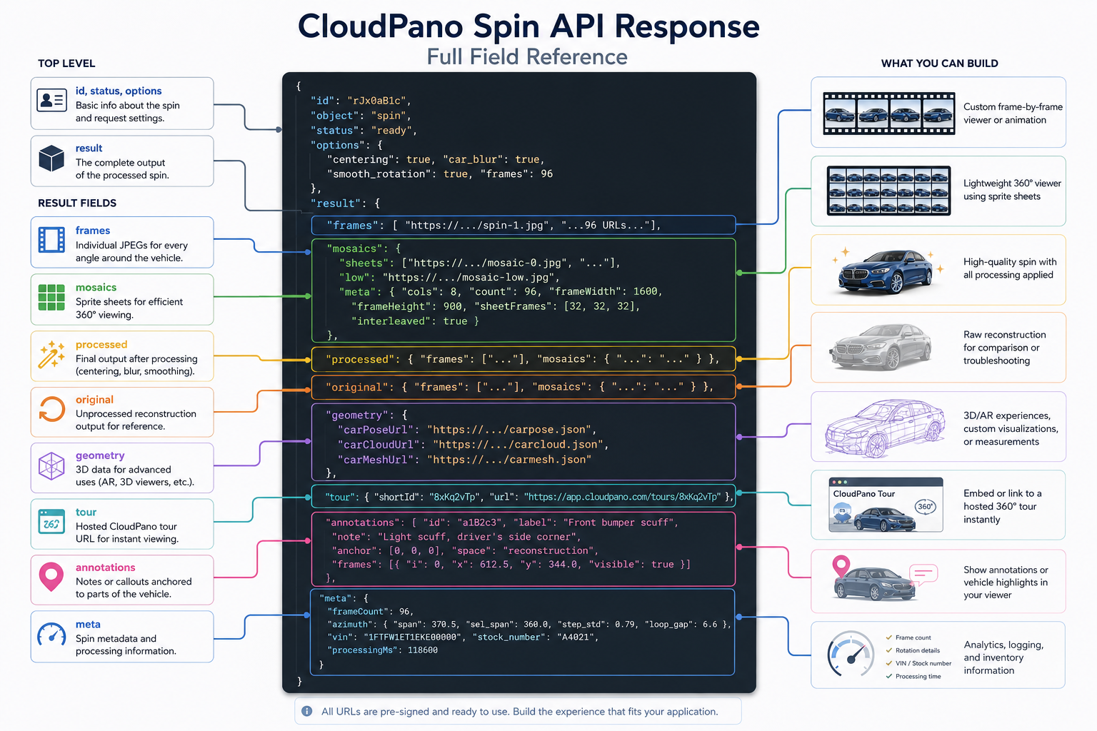Image resolution: width=1097 pixels, height=731 pixels.
Task: Click the carpose.json URL in the geometry block
Action: pyautogui.click(x=511, y=430)
